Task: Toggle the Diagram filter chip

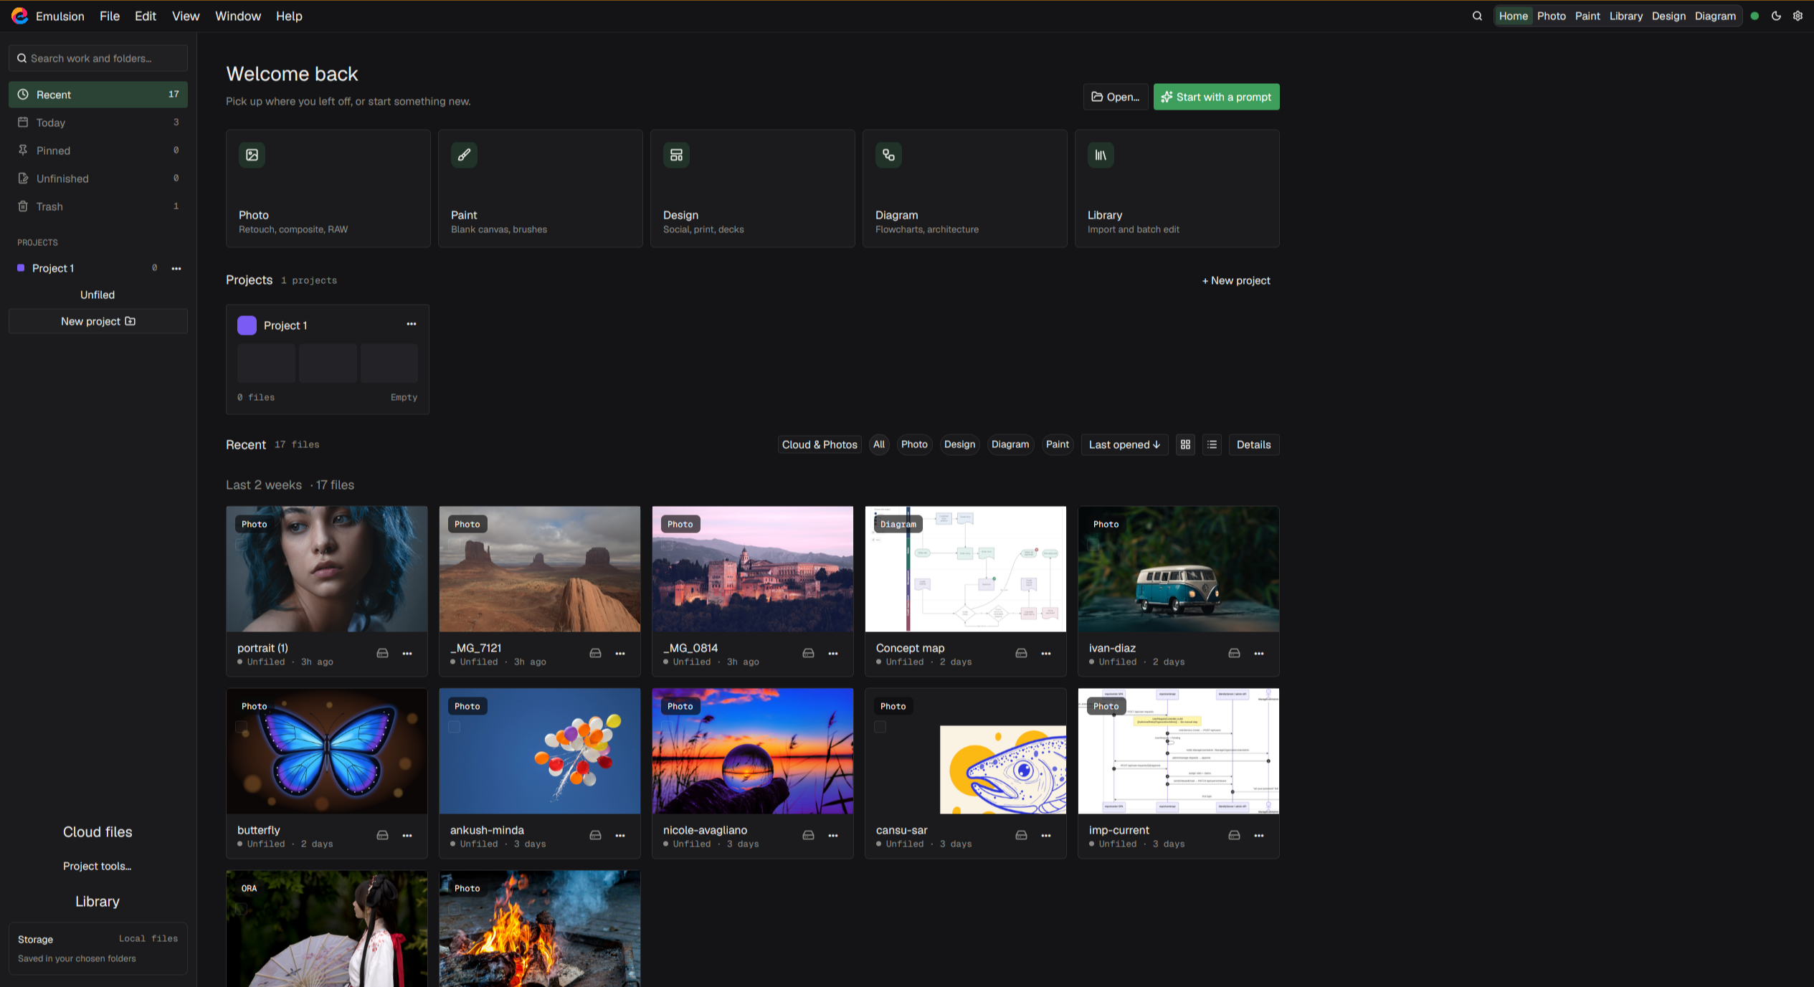Action: 1010,444
